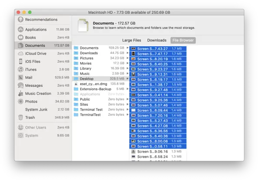Viewport: 258px width, 180px height.
Task: Open Recommendations lightbulb icon in sidebar
Action: point(20,20)
